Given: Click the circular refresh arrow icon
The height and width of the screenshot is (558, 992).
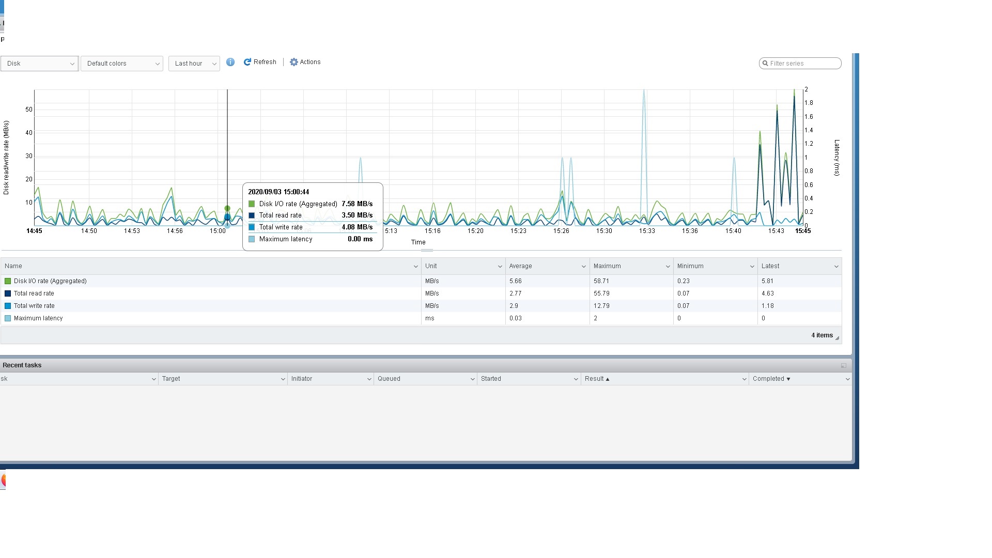Looking at the screenshot, I should 247,62.
